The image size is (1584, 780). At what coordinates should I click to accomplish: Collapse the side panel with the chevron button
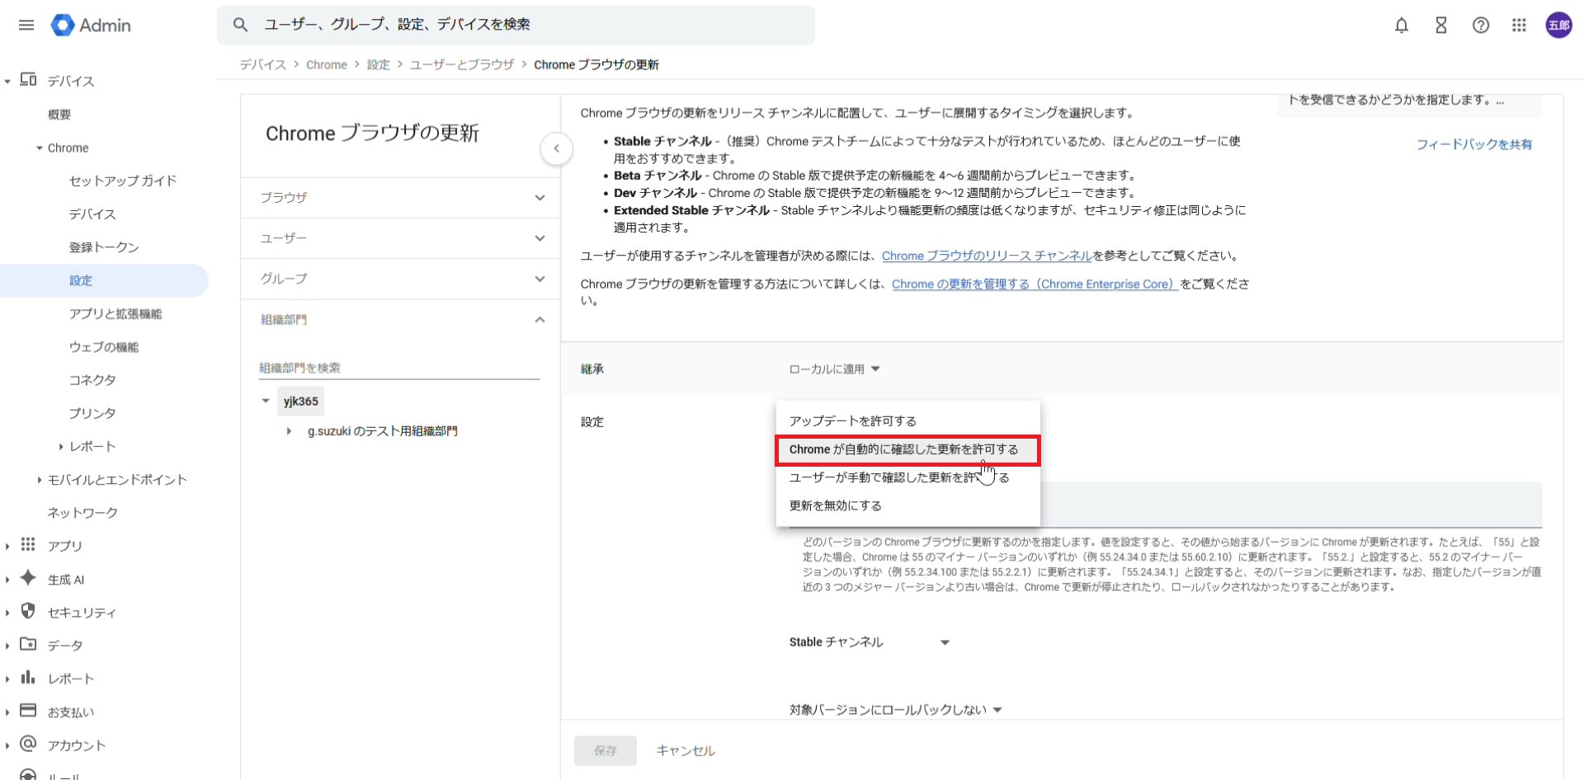click(x=557, y=149)
